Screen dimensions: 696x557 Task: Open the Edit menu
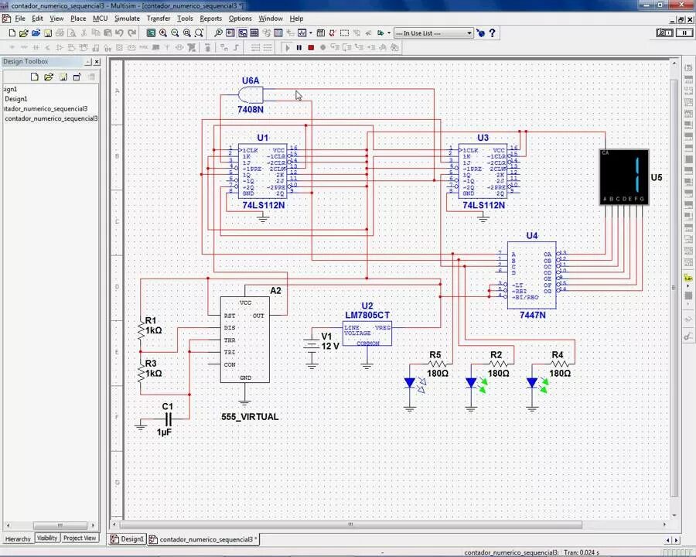click(37, 19)
